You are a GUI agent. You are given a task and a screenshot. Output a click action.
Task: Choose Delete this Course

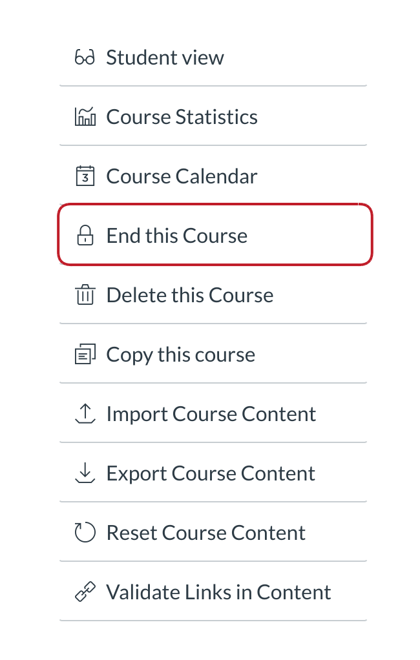(190, 295)
